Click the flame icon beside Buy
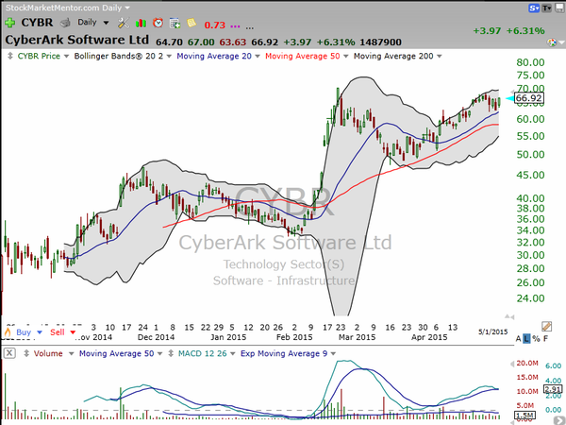 pyautogui.click(x=8, y=331)
